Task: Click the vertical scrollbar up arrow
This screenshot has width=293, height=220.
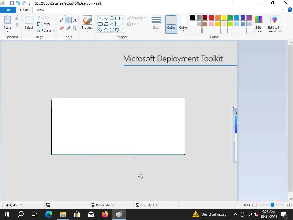Action: (291, 42)
